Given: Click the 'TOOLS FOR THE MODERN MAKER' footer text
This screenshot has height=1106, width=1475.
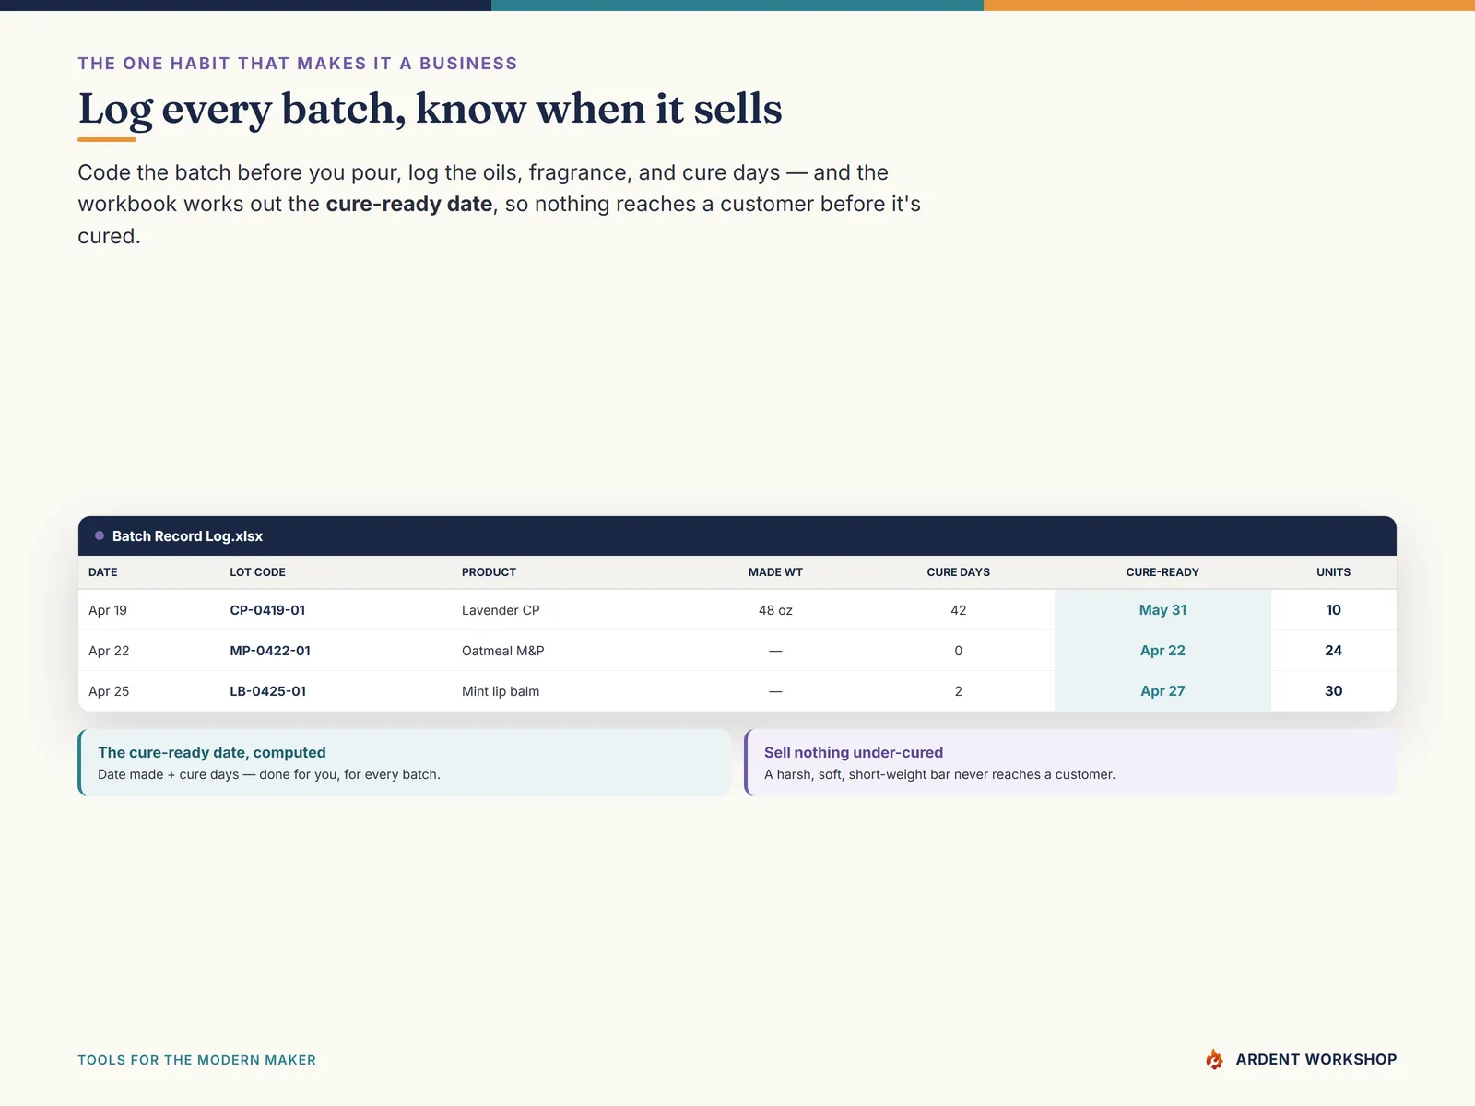Looking at the screenshot, I should [196, 1060].
